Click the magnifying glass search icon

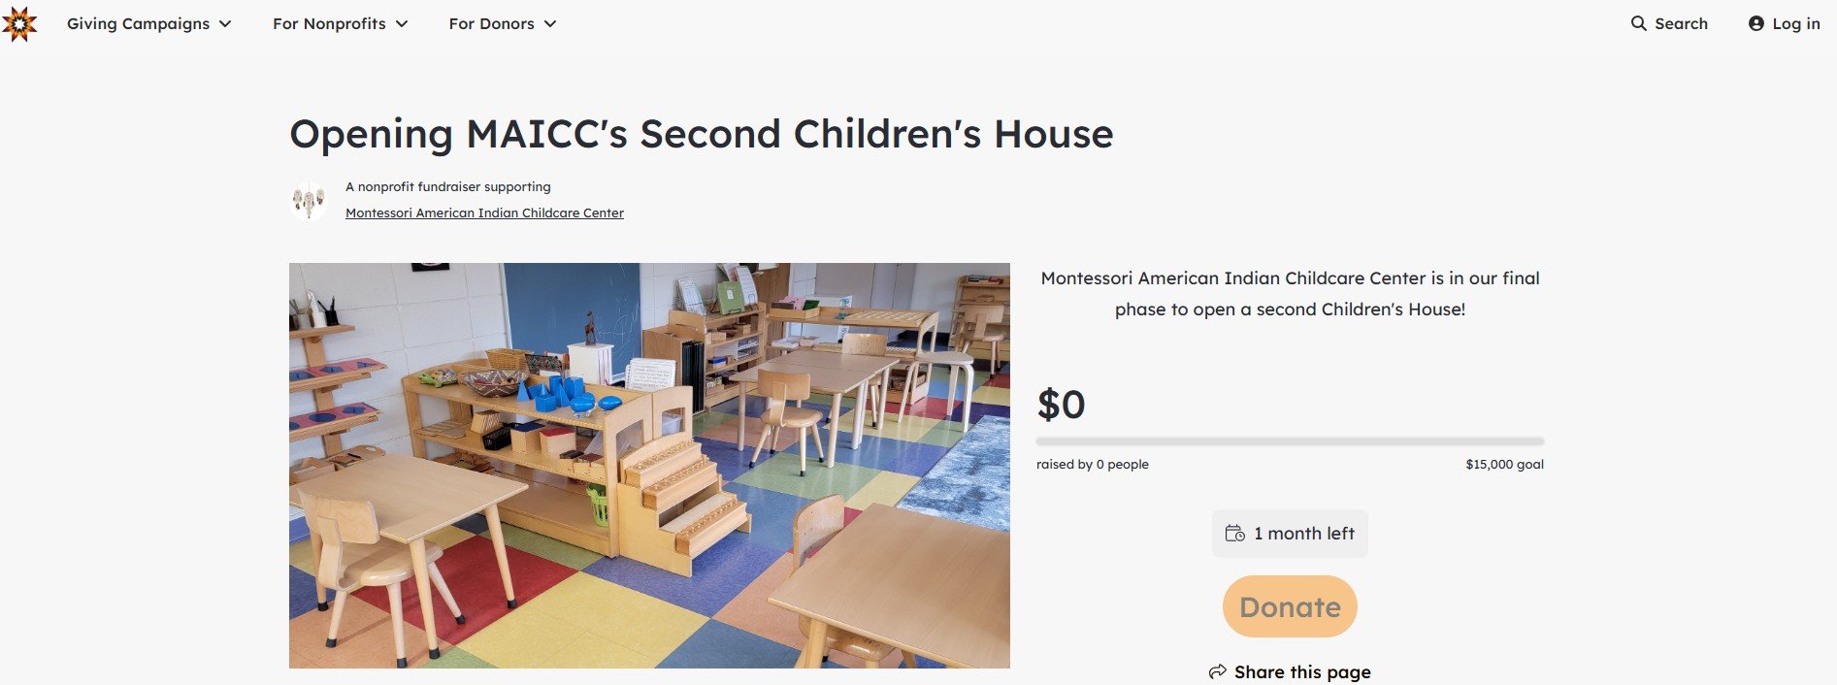coord(1638,23)
